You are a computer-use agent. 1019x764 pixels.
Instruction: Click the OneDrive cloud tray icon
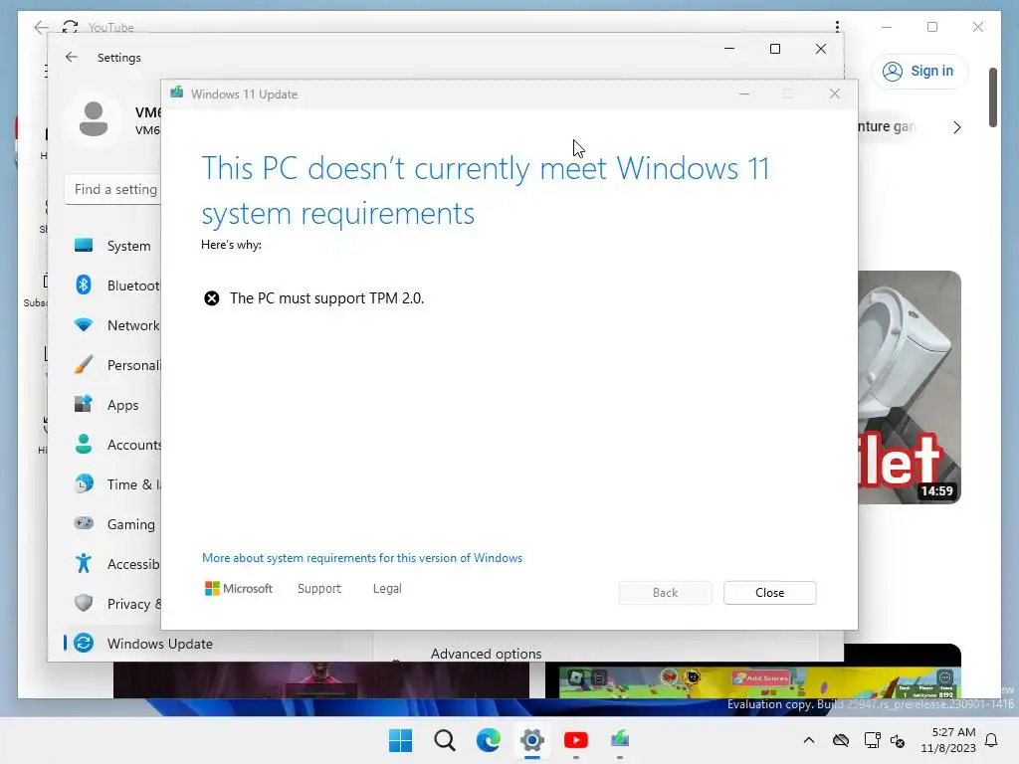(x=840, y=740)
